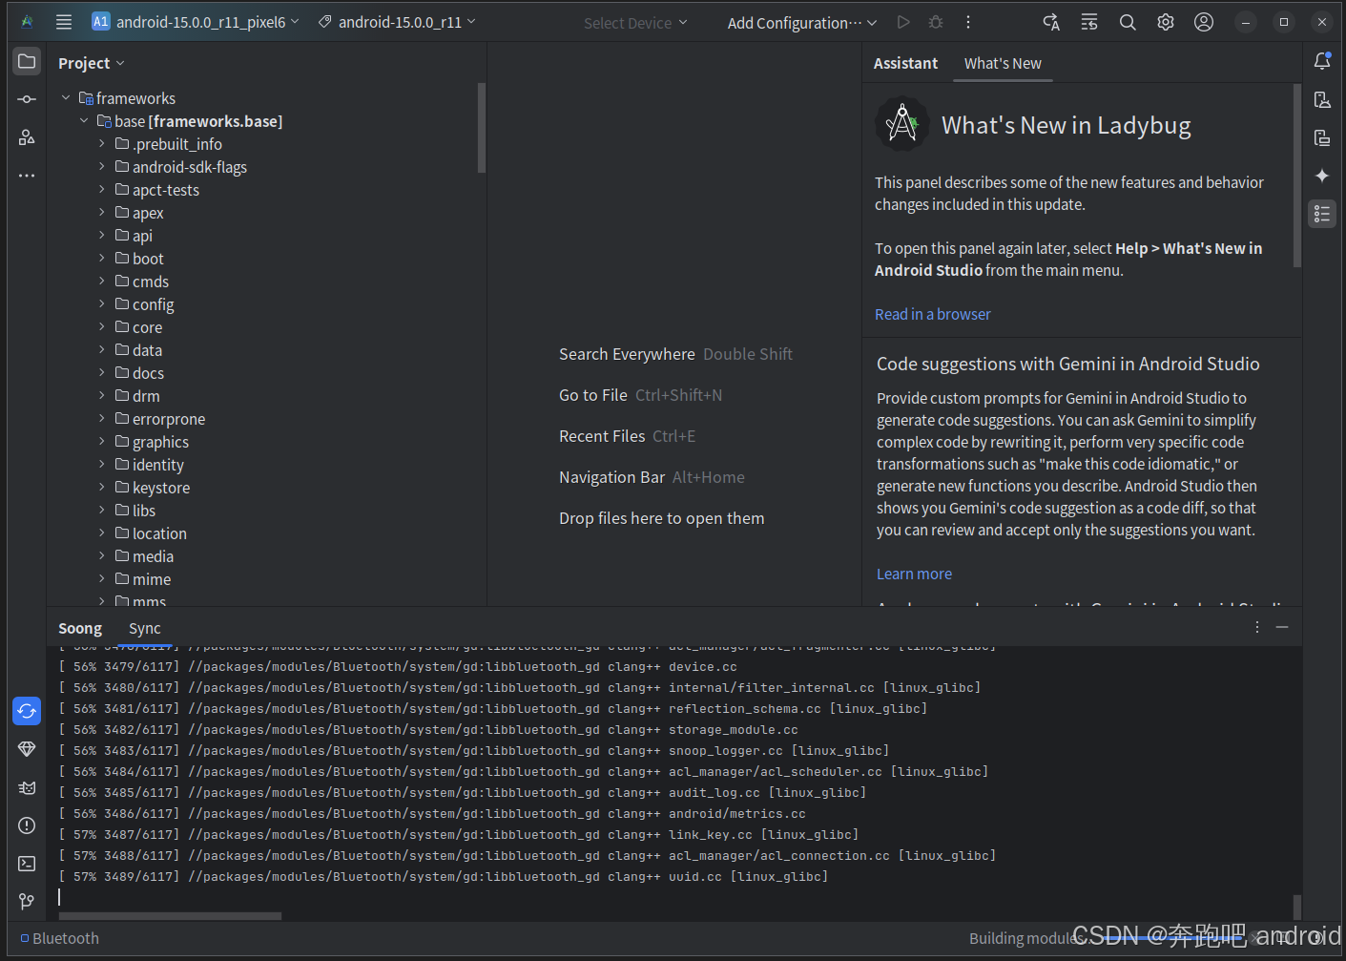Image resolution: width=1346 pixels, height=961 pixels.
Task: Select the location folder
Action: [159, 533]
